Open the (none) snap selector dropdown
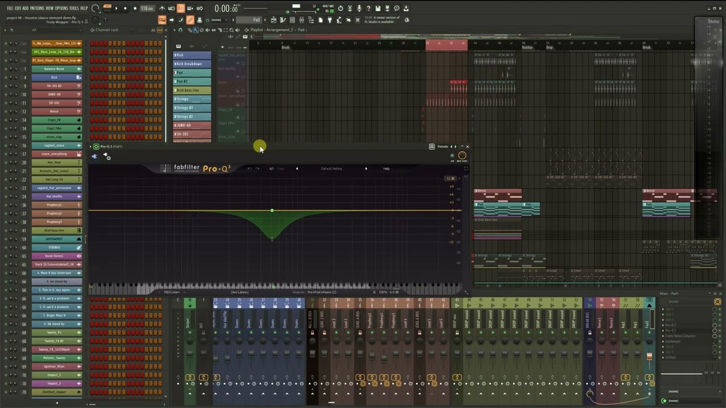This screenshot has width=726, height=408. (x=216, y=20)
